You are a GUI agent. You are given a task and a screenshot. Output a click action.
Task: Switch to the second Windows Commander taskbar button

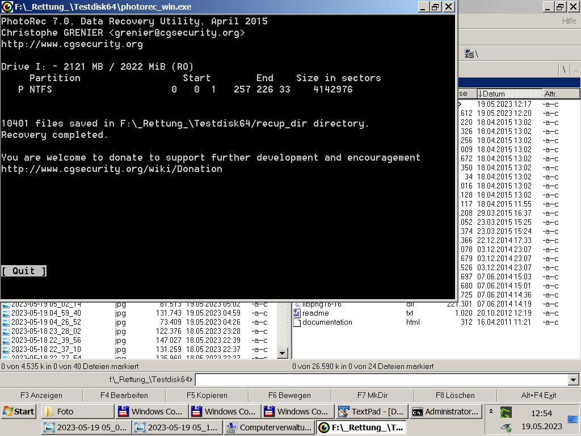point(224,412)
